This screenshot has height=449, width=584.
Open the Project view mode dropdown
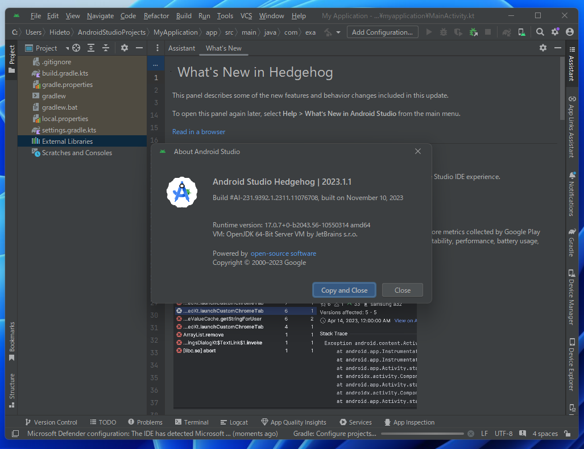pyautogui.click(x=67, y=48)
